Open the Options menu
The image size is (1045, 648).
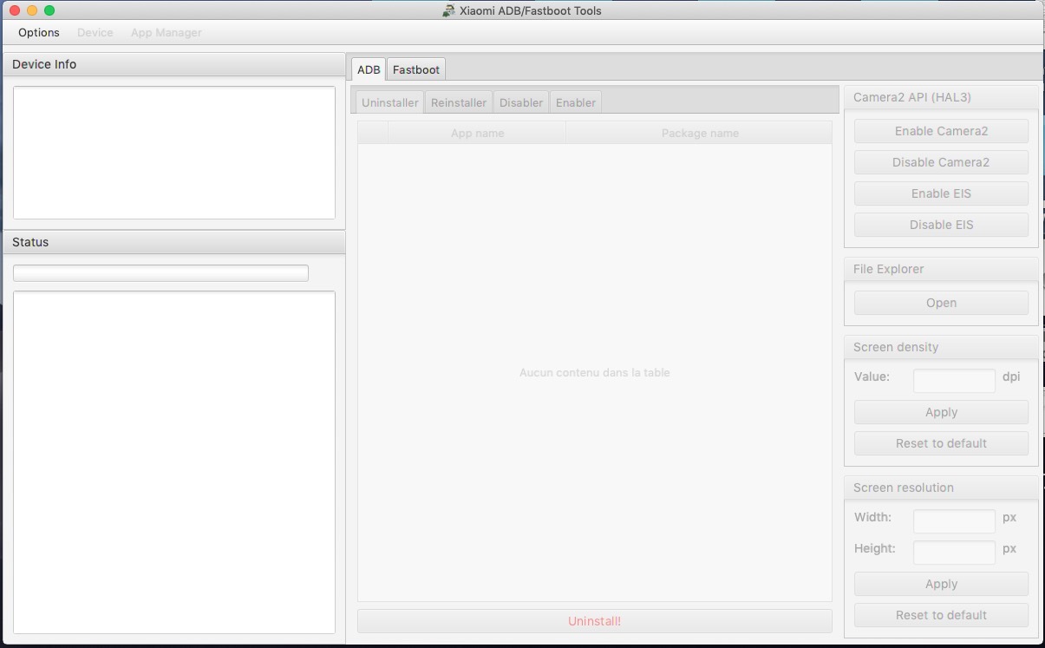39,33
